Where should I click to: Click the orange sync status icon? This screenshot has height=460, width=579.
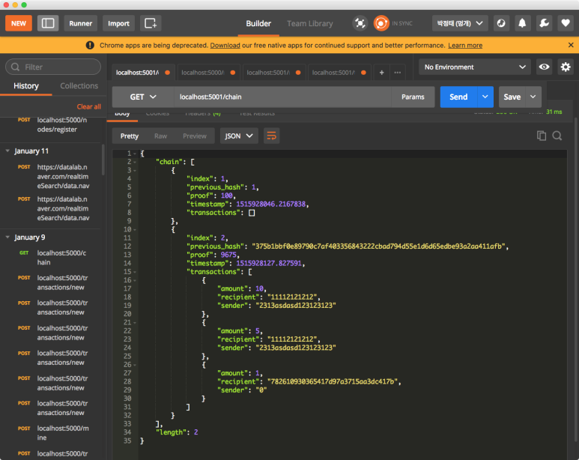pos(381,23)
